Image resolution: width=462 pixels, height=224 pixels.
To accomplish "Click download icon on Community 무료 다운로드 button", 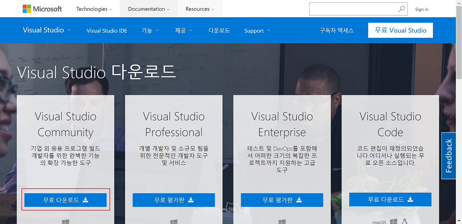I will (85, 200).
